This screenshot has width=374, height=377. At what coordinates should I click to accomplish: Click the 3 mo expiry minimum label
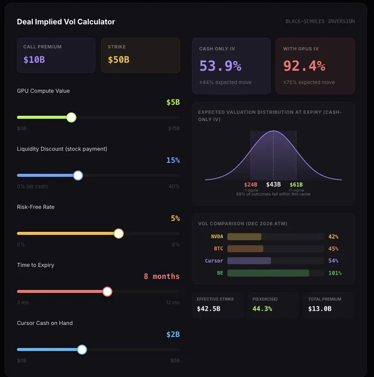[x=23, y=303]
